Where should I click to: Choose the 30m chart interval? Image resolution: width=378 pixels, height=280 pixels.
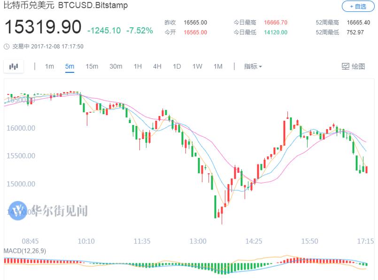point(116,67)
